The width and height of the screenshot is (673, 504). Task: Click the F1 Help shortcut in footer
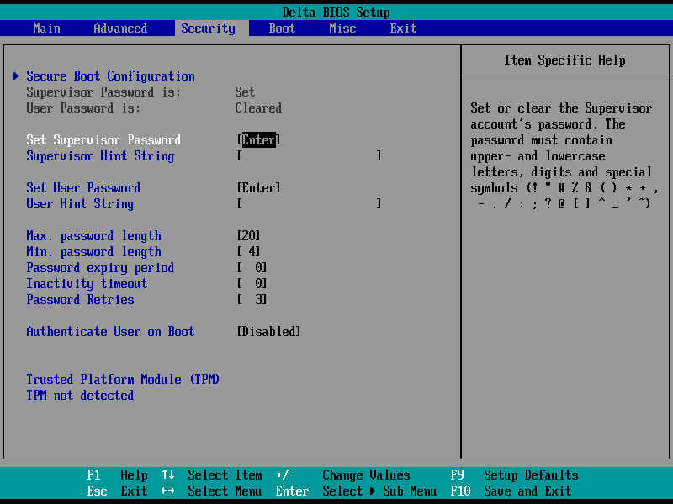pyautogui.click(x=117, y=475)
